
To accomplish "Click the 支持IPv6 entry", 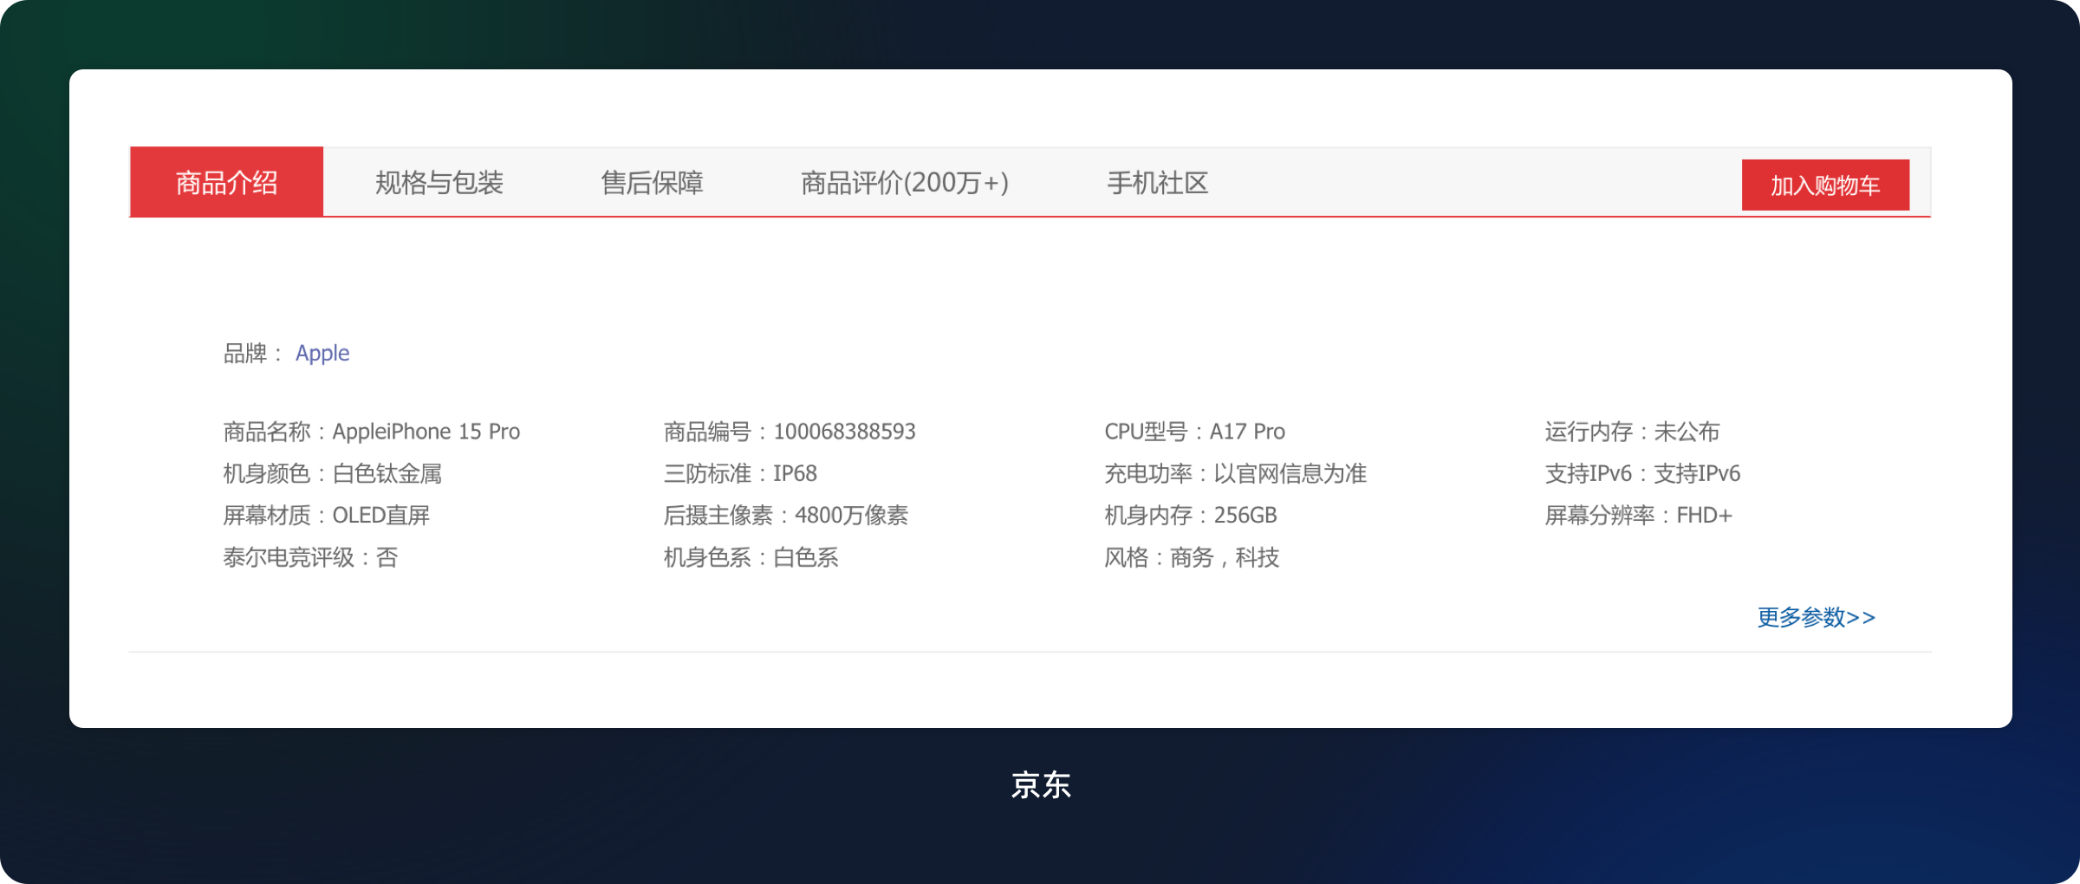I will pos(1644,473).
